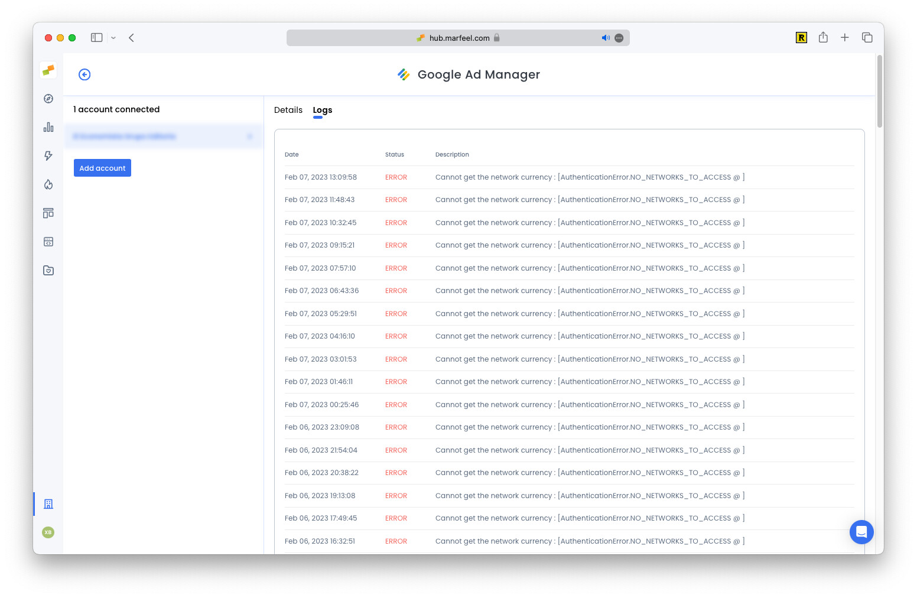Click the Marfeel logo at sidebar top
Viewport: 917px width, 598px height.
point(48,70)
